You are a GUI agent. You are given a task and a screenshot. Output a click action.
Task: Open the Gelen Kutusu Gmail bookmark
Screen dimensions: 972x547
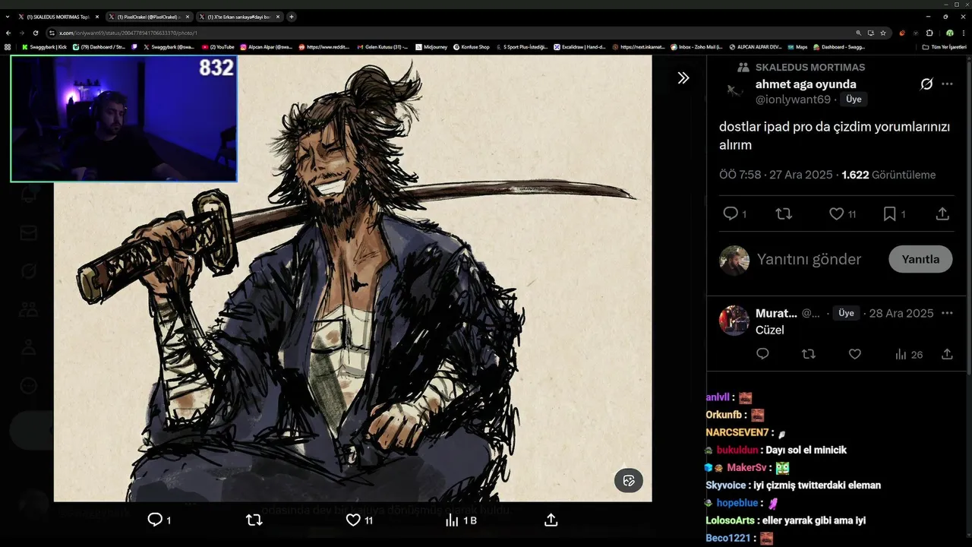pyautogui.click(x=383, y=47)
